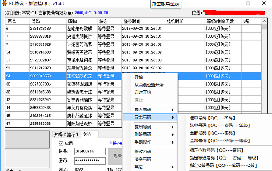Screen dimensions: 272x171
Task: Click the 登录时间 column header
Action: click(x=143, y=21)
